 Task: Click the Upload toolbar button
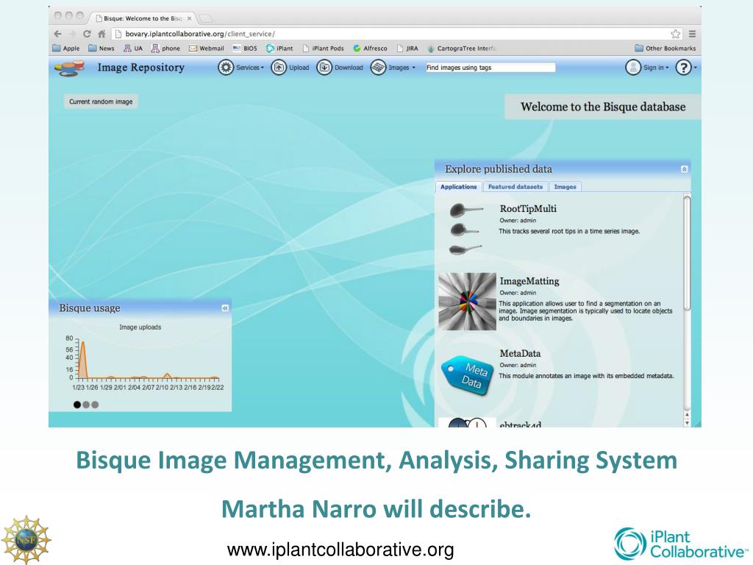coord(290,67)
